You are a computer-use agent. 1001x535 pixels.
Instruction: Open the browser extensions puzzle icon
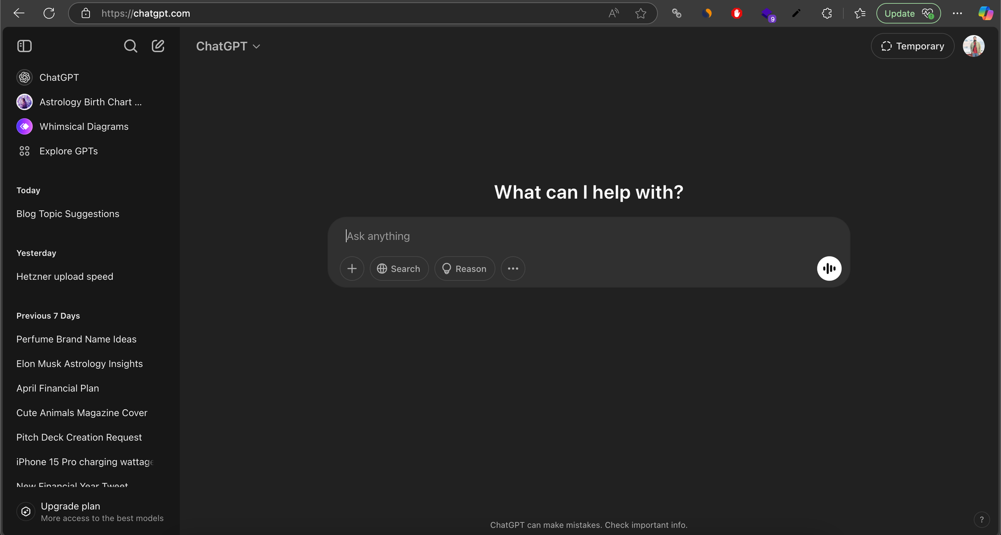tap(827, 14)
